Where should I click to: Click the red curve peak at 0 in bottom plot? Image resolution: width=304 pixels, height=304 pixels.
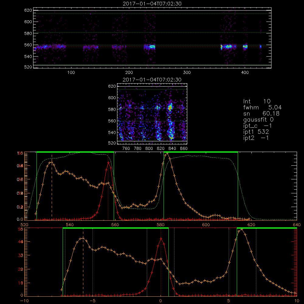[x=161, y=239]
